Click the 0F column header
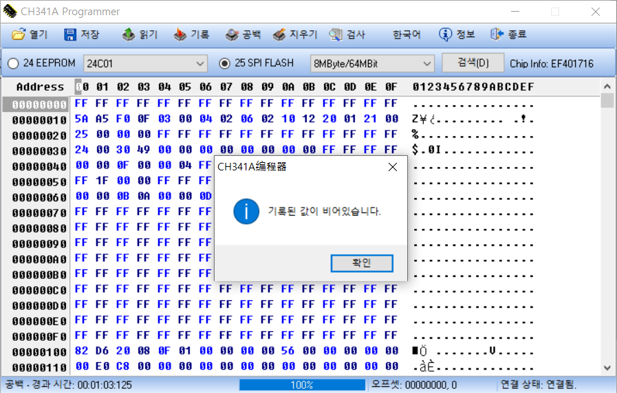Viewport: 617px width, 393px height. pyautogui.click(x=391, y=87)
